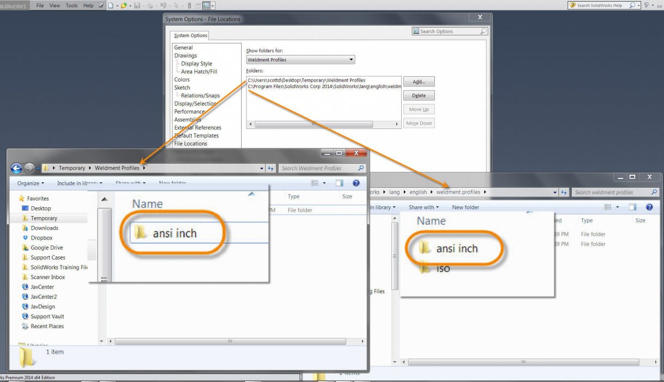Select the Drawings category in options tree

[186, 56]
